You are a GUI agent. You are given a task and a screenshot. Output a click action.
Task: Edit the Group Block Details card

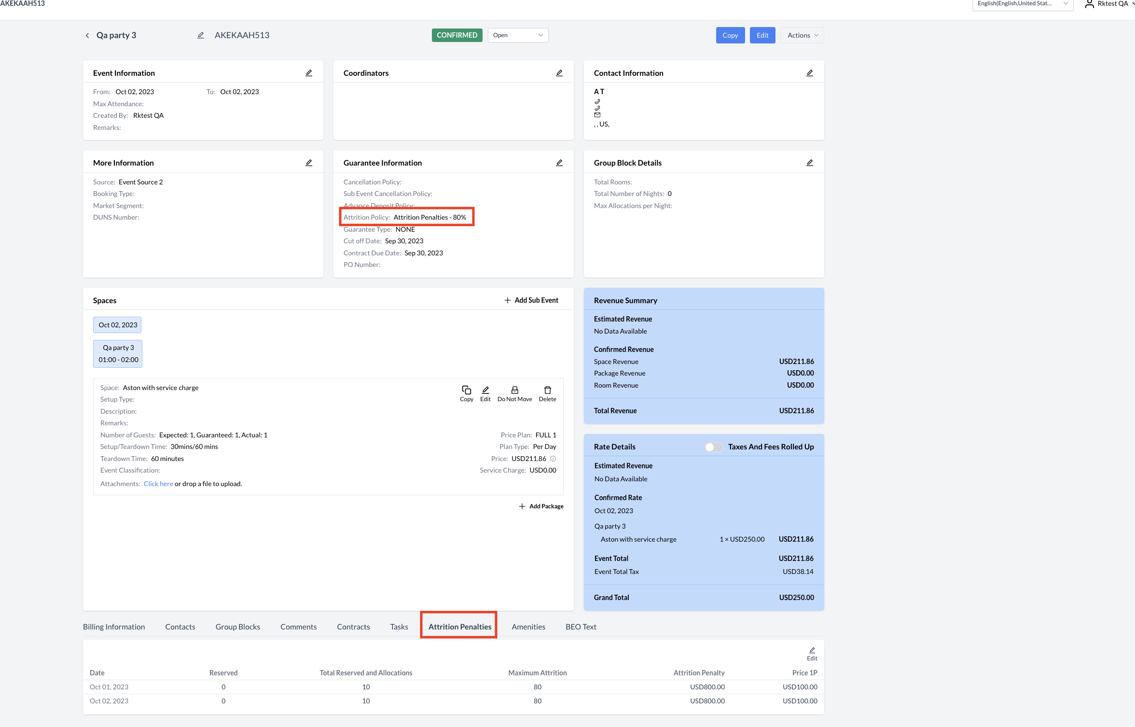(x=810, y=163)
